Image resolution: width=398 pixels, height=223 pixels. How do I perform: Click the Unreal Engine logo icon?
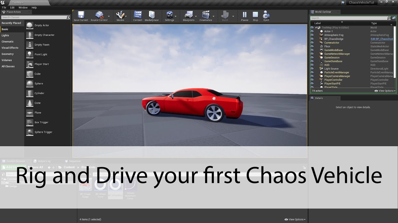pos(3,2)
